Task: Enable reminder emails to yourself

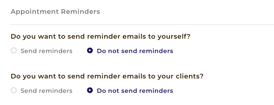Action: pyautogui.click(x=14, y=51)
